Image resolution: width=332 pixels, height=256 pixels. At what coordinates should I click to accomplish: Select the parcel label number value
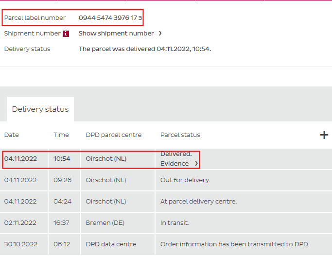pos(110,18)
